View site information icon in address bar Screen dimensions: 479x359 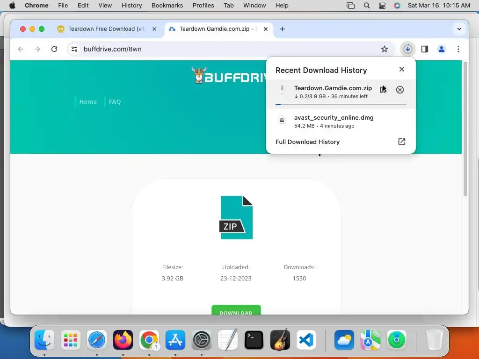pyautogui.click(x=74, y=49)
